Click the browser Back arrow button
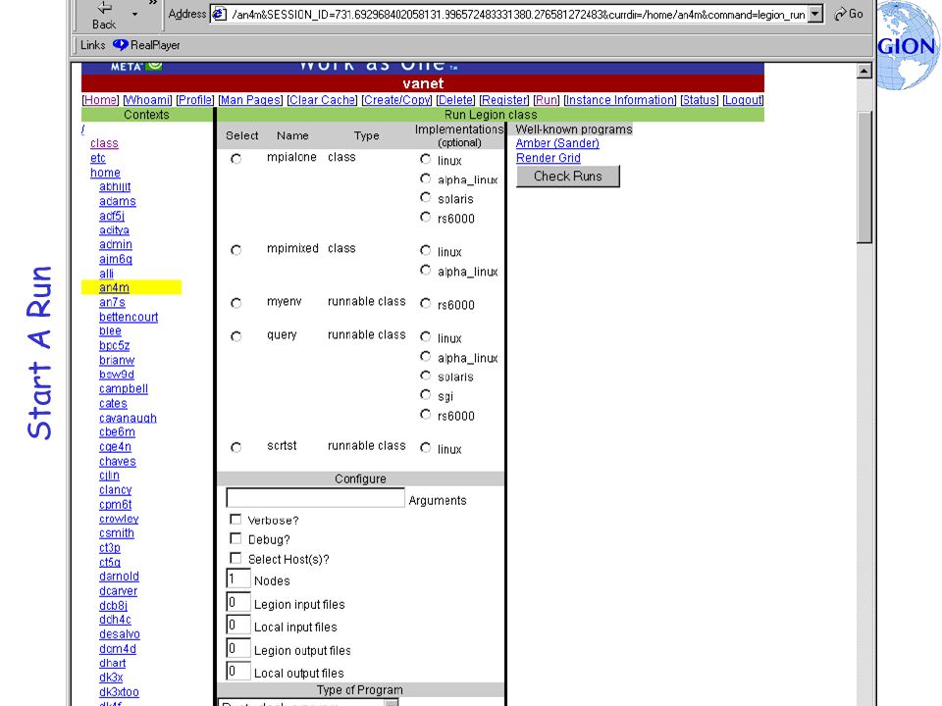Image resolution: width=942 pixels, height=706 pixels. (104, 15)
